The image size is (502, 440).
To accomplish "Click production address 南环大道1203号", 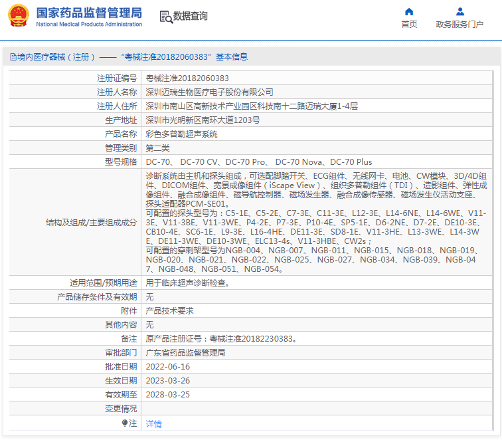I will pyautogui.click(x=203, y=120).
